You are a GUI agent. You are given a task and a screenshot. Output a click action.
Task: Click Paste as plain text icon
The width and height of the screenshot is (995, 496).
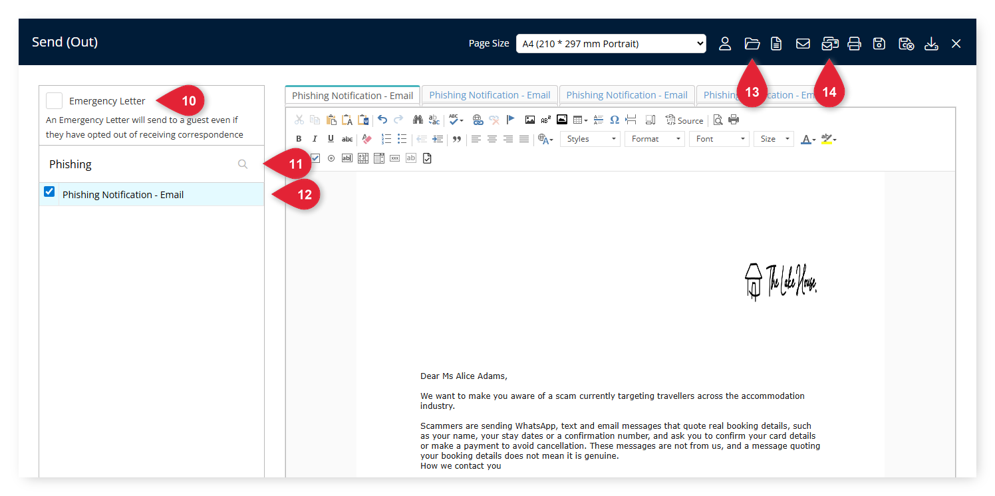(347, 120)
